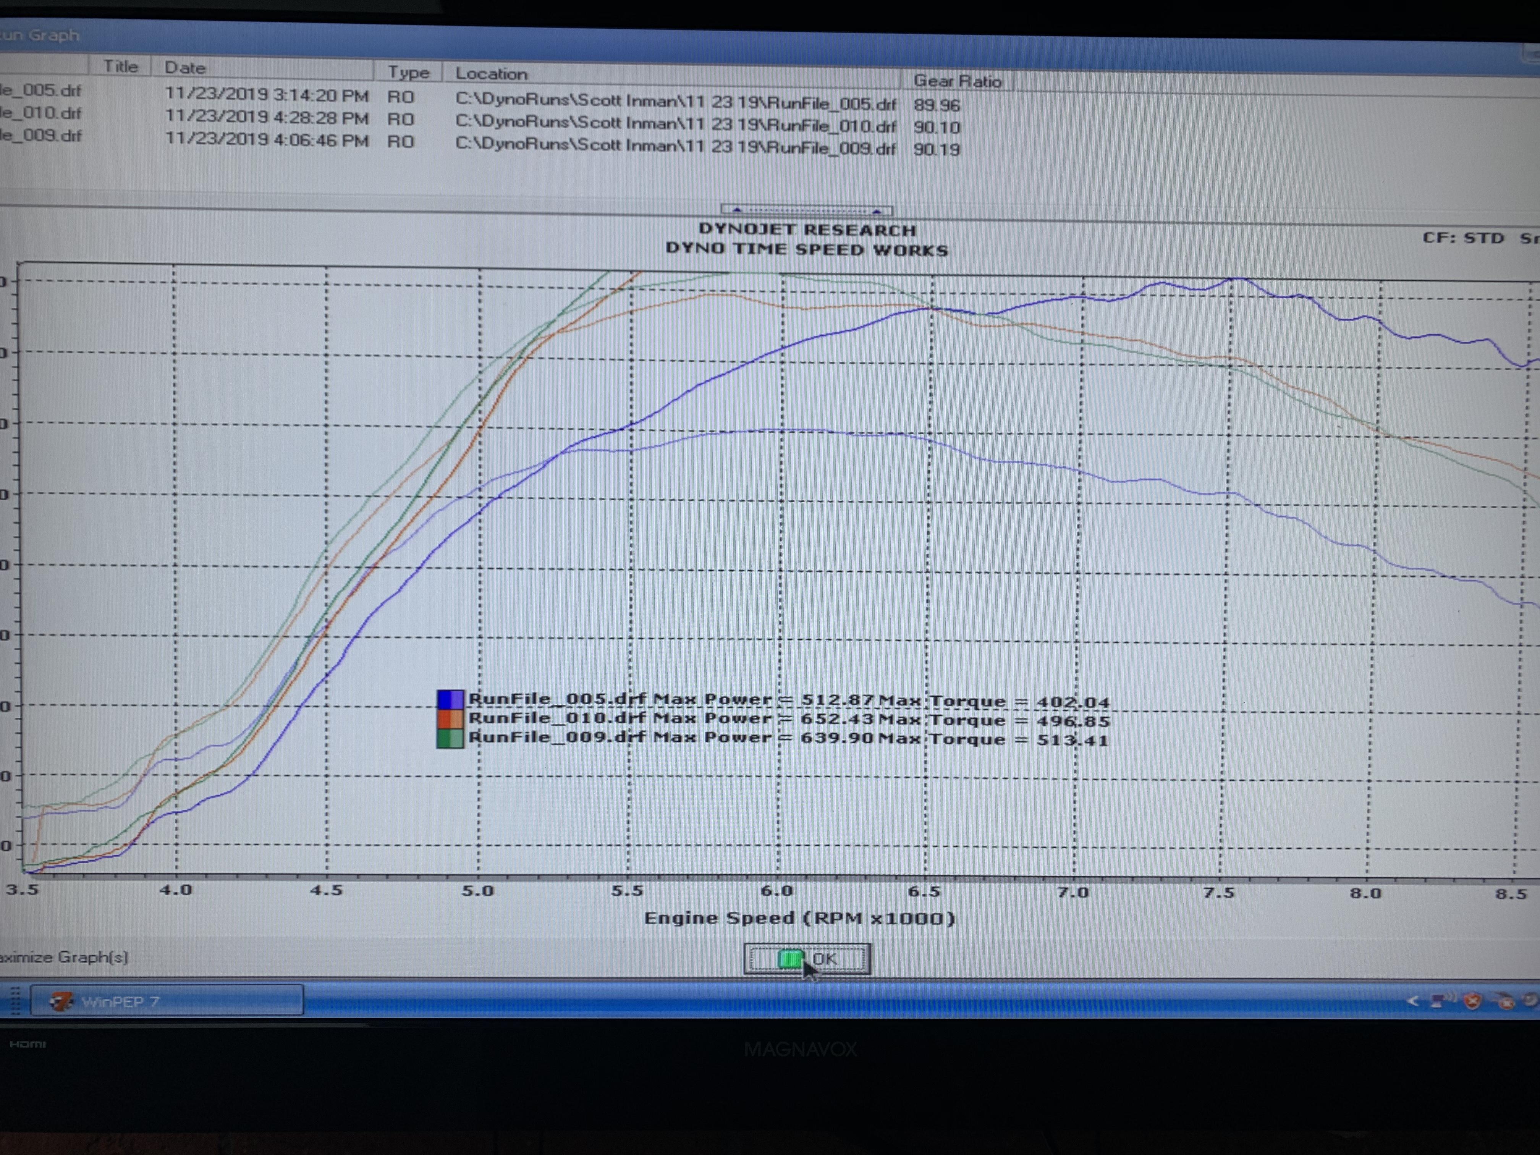This screenshot has width=1540, height=1155.
Task: Click the splitter bar collapse arrows above graph
Action: pos(806,210)
